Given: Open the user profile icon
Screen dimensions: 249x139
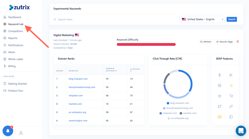Looking at the screenshot, I should point(21,133).
